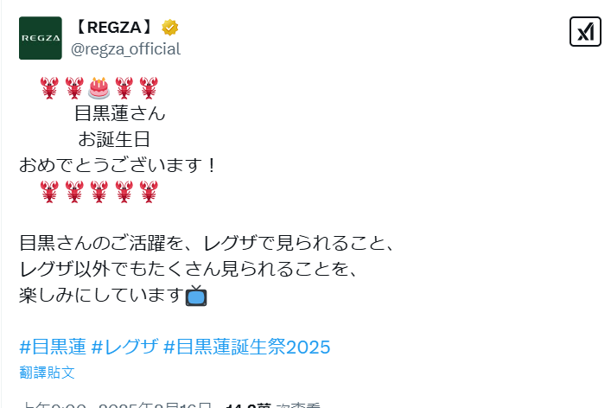Open the #目黒蓮 hashtag
This screenshot has height=408, width=611.
click(x=53, y=347)
